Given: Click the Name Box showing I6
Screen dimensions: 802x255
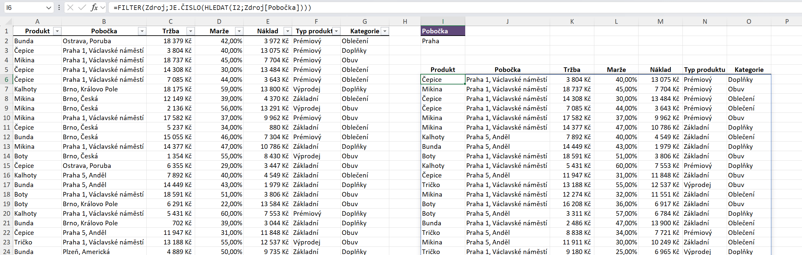Looking at the screenshot, I should 23,8.
